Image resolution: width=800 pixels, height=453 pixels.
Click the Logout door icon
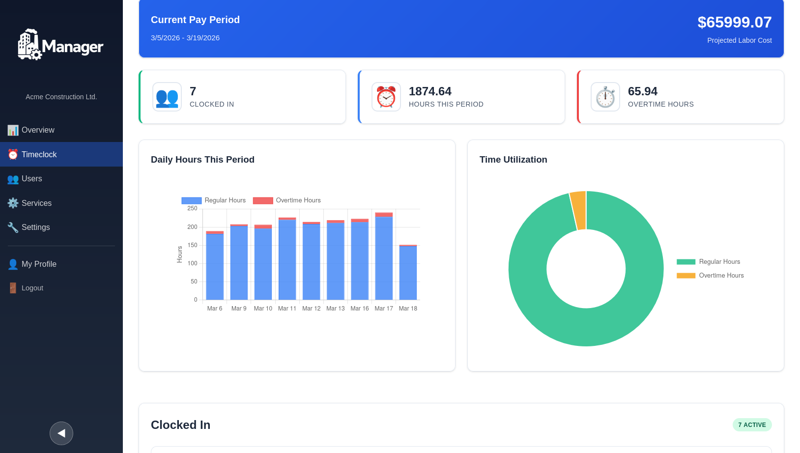(13, 288)
